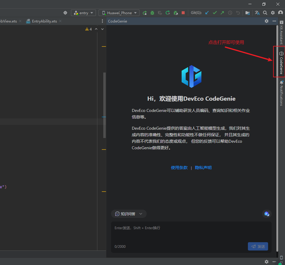
Task: Click the attach debugger bug-with-arrow icon
Action: coord(175,13)
